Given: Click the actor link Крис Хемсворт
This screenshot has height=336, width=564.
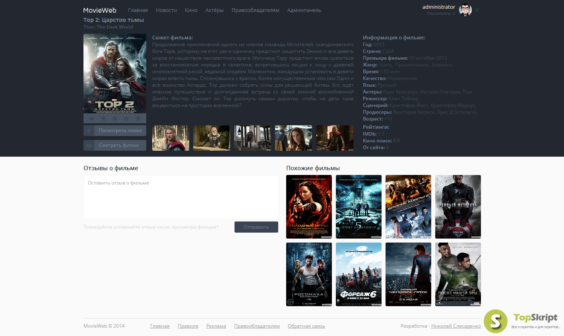Looking at the screenshot, I should pyautogui.click(x=401, y=92).
